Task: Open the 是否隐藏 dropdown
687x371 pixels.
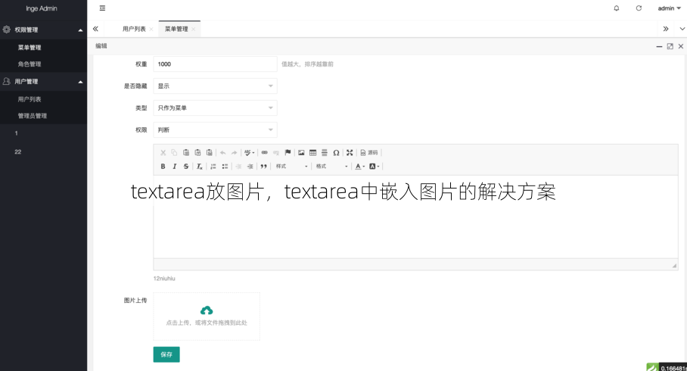Action: pos(215,86)
